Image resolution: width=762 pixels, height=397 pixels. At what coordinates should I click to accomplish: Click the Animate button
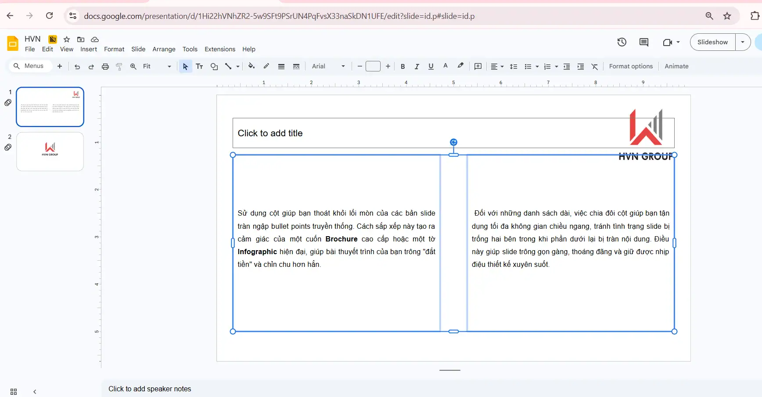point(676,66)
